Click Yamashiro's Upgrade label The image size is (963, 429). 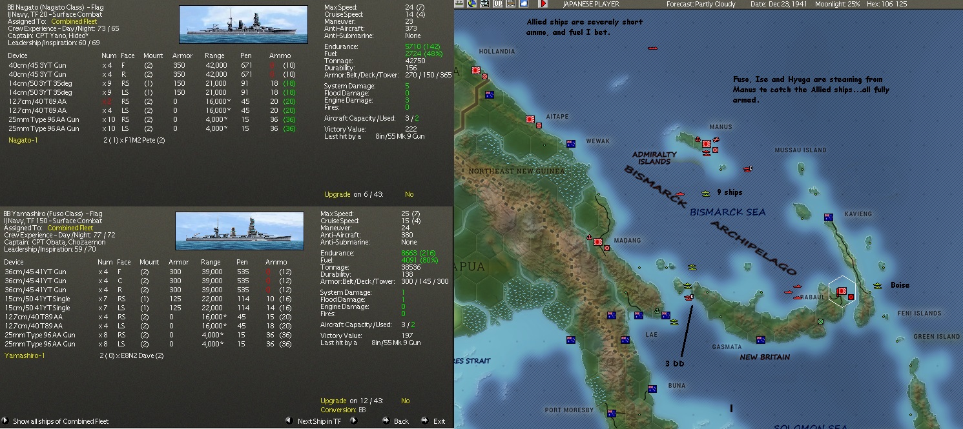pos(333,401)
